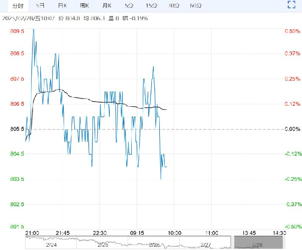Screen dimensions: 302x250
Task: Switch to 周K weekly chart
Action: click(x=85, y=6)
